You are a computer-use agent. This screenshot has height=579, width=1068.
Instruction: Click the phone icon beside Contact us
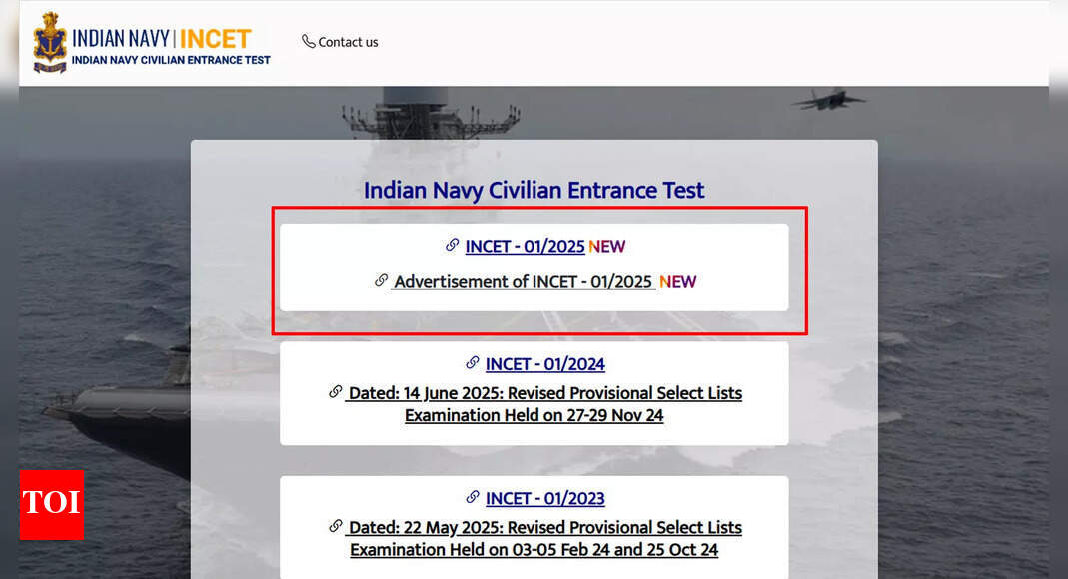[x=309, y=42]
